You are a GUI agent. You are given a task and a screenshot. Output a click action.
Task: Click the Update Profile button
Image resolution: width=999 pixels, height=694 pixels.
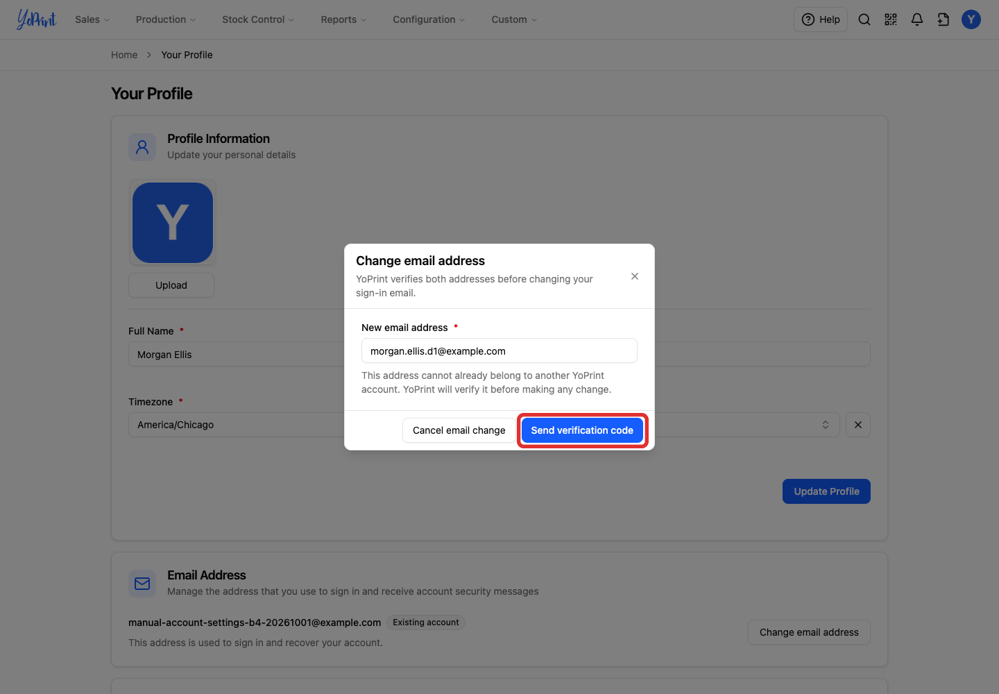[x=826, y=491]
